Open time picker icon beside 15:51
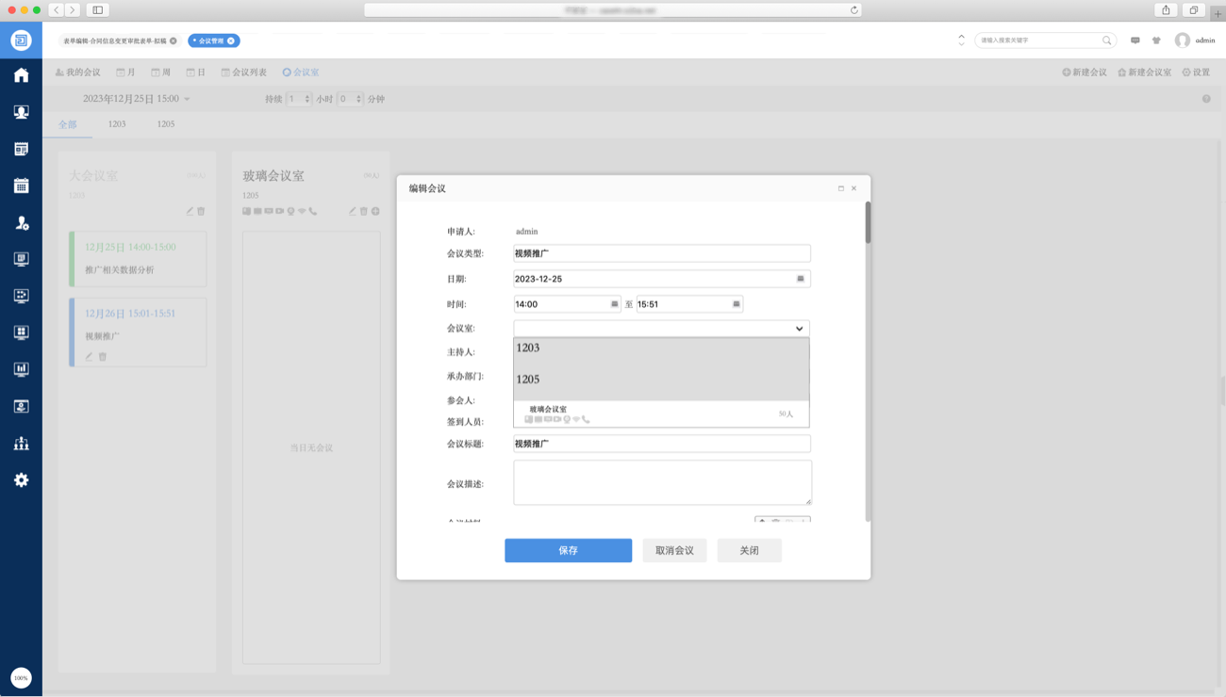The width and height of the screenshot is (1226, 697). (x=737, y=304)
